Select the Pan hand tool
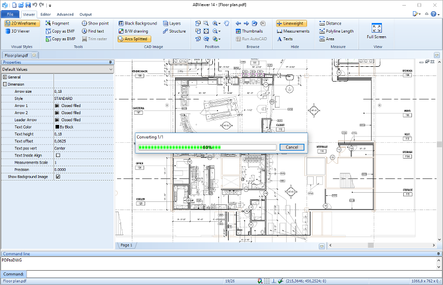This screenshot has height=285, width=443. 227,23
